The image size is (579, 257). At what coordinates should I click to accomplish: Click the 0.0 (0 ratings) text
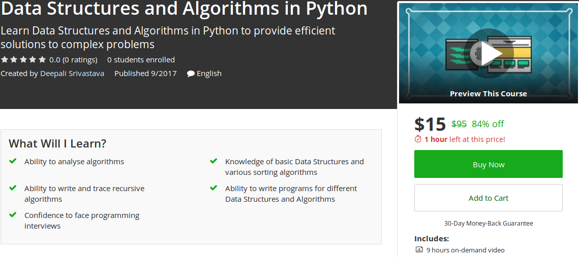(x=73, y=60)
